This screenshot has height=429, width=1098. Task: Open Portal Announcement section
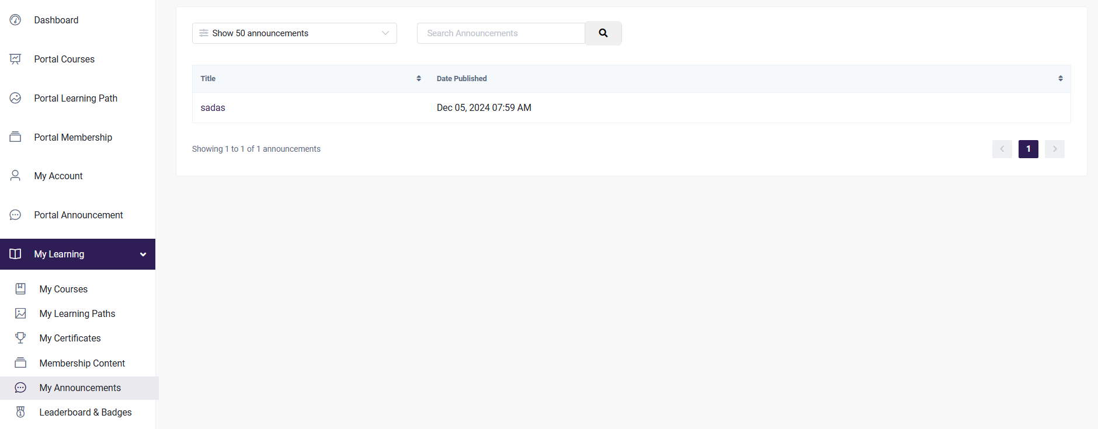point(78,215)
